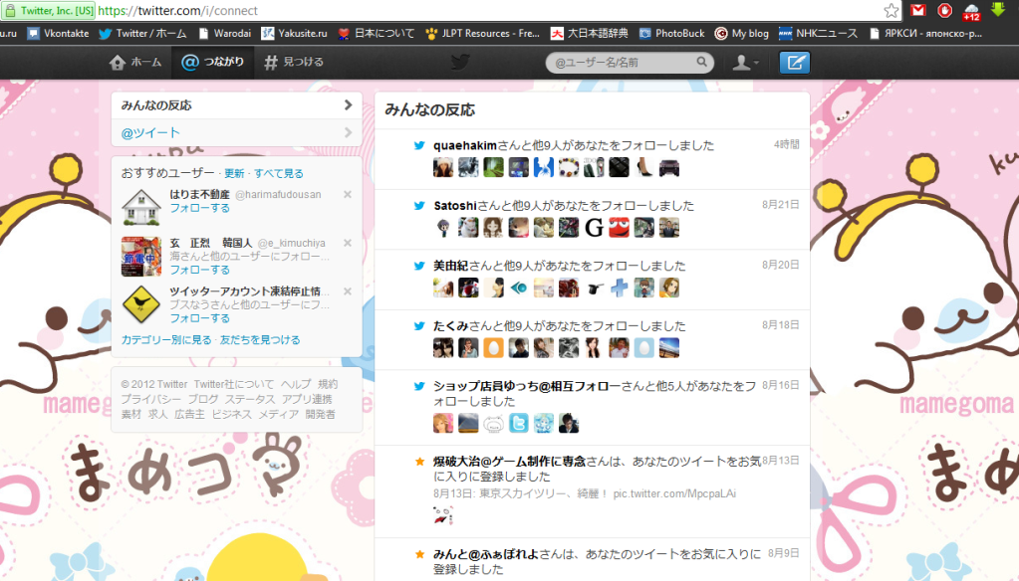Viewport: 1019px width, 581px height.
Task: Open ステータス footer link
Action: click(x=250, y=399)
